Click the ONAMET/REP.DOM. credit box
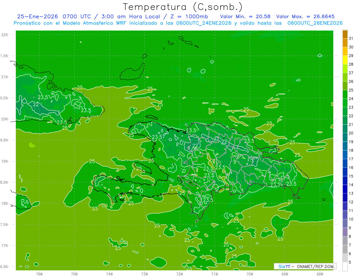 [x=305, y=266]
